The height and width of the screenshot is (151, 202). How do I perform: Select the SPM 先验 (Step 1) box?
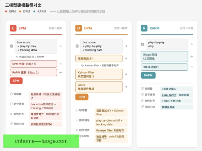point(33,64)
